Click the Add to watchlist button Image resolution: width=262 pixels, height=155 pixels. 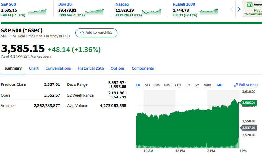(96, 33)
